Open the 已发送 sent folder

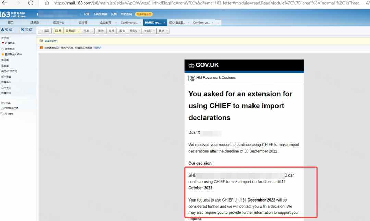[5, 66]
